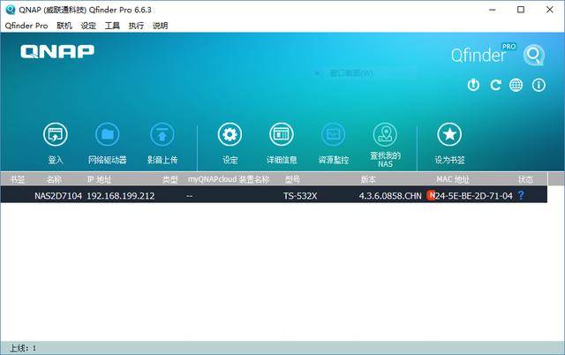
Task: Click the IP address 192.168.199.212
Action: 121,196
